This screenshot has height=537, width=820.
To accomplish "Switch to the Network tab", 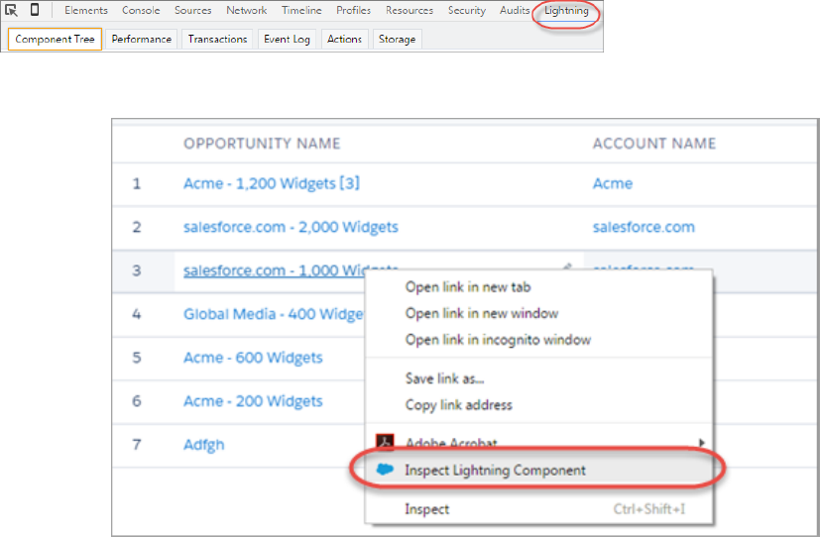I will (246, 11).
